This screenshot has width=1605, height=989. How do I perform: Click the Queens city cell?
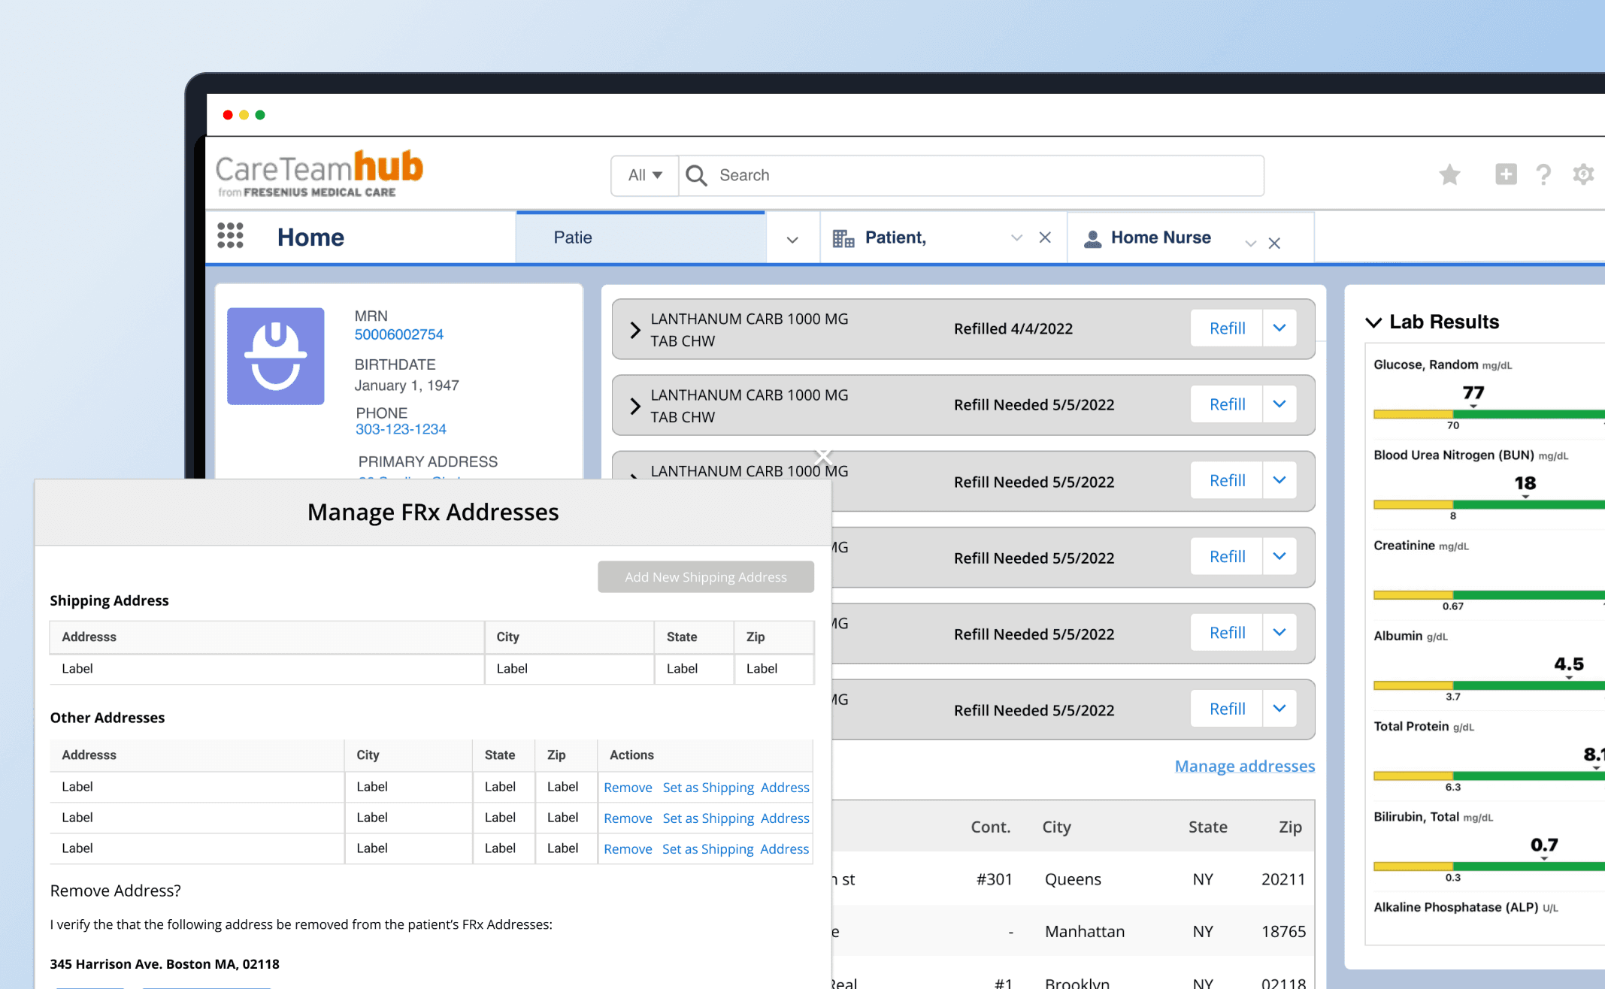click(1073, 879)
